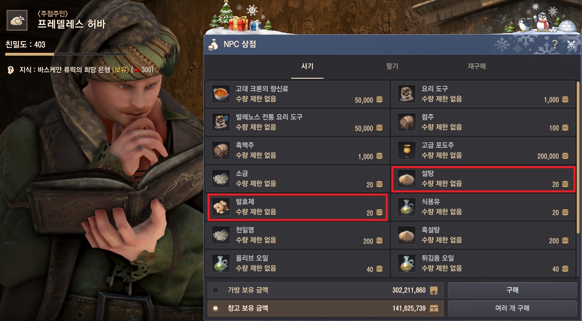Open the 재구매 tab

coord(477,67)
